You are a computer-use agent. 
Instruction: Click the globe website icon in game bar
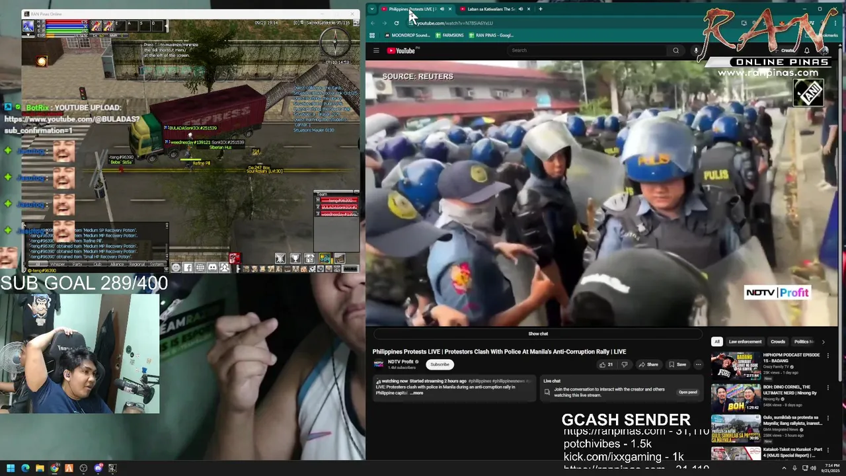click(200, 268)
